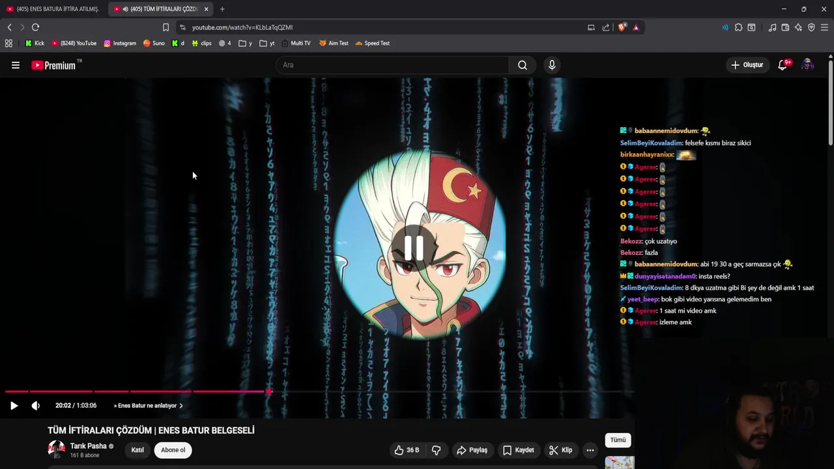Open the Brave Shields lion icon
The image size is (834, 469).
click(622, 27)
